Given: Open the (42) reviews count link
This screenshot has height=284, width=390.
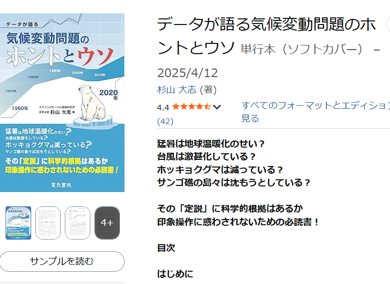Looking at the screenshot, I should pyautogui.click(x=165, y=122).
